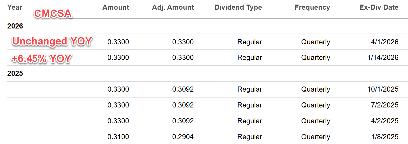This screenshot has width=408, height=144.
Task: Click the 0.2904 adjusted amount cell
Action: [183, 137]
